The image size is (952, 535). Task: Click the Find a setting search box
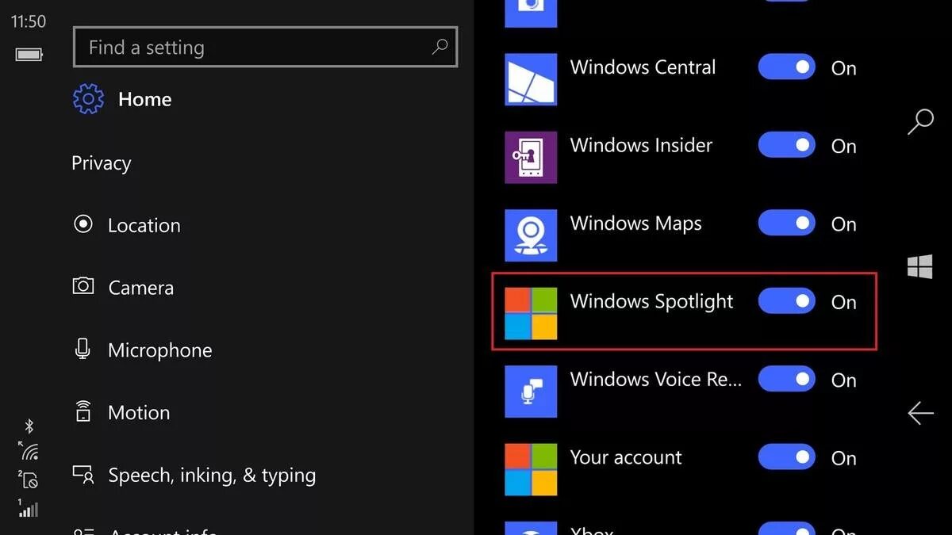[265, 48]
